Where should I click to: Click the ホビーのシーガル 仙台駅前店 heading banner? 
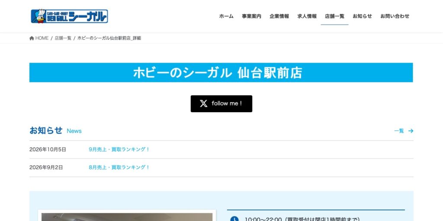[x=221, y=73]
